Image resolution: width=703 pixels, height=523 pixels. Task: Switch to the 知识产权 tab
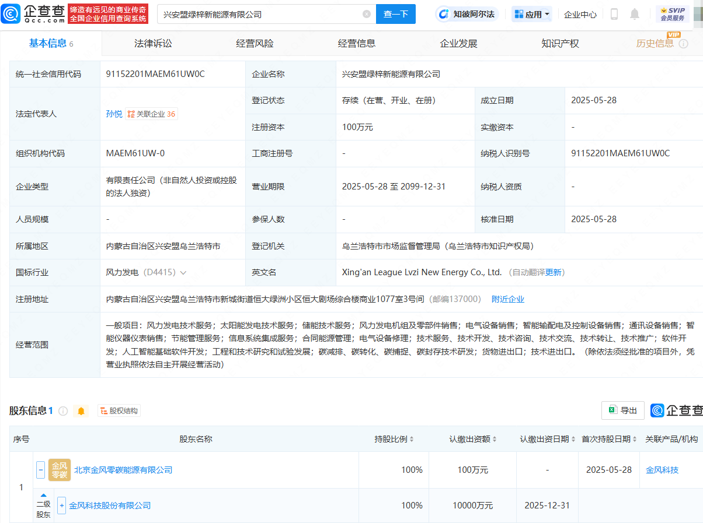(x=560, y=43)
